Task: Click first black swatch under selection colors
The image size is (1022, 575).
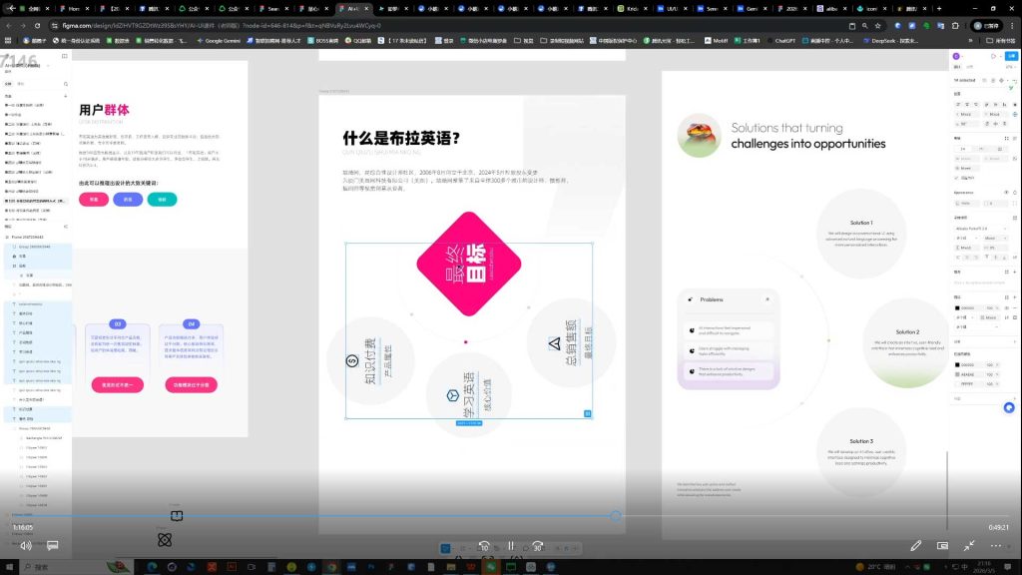Action: [x=957, y=364]
